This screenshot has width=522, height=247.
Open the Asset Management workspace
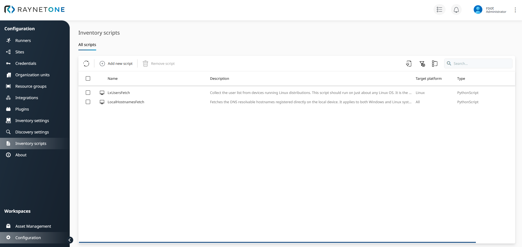click(x=33, y=226)
